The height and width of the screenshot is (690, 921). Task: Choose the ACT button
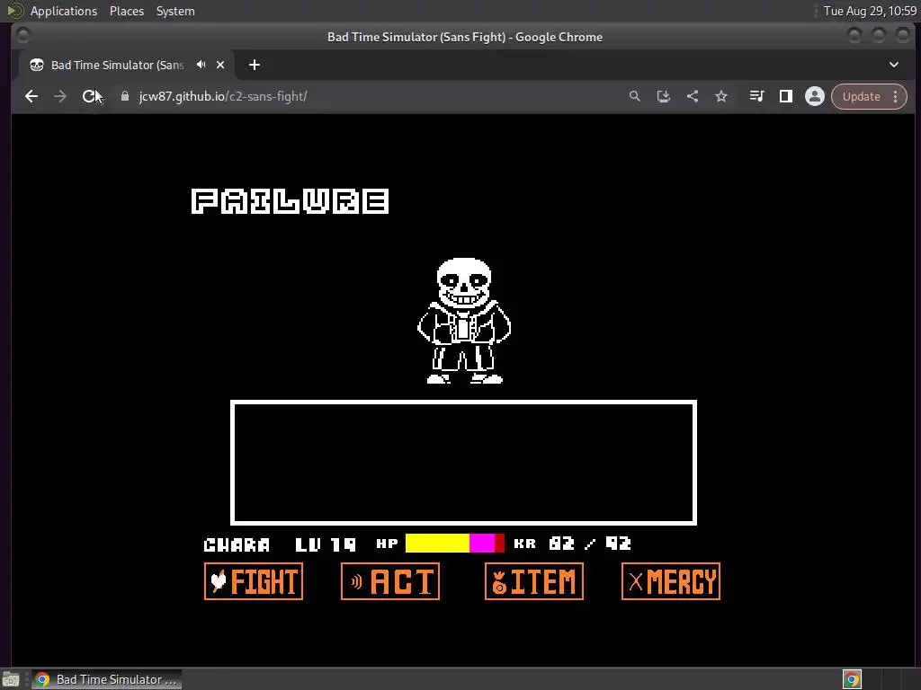[x=390, y=581]
